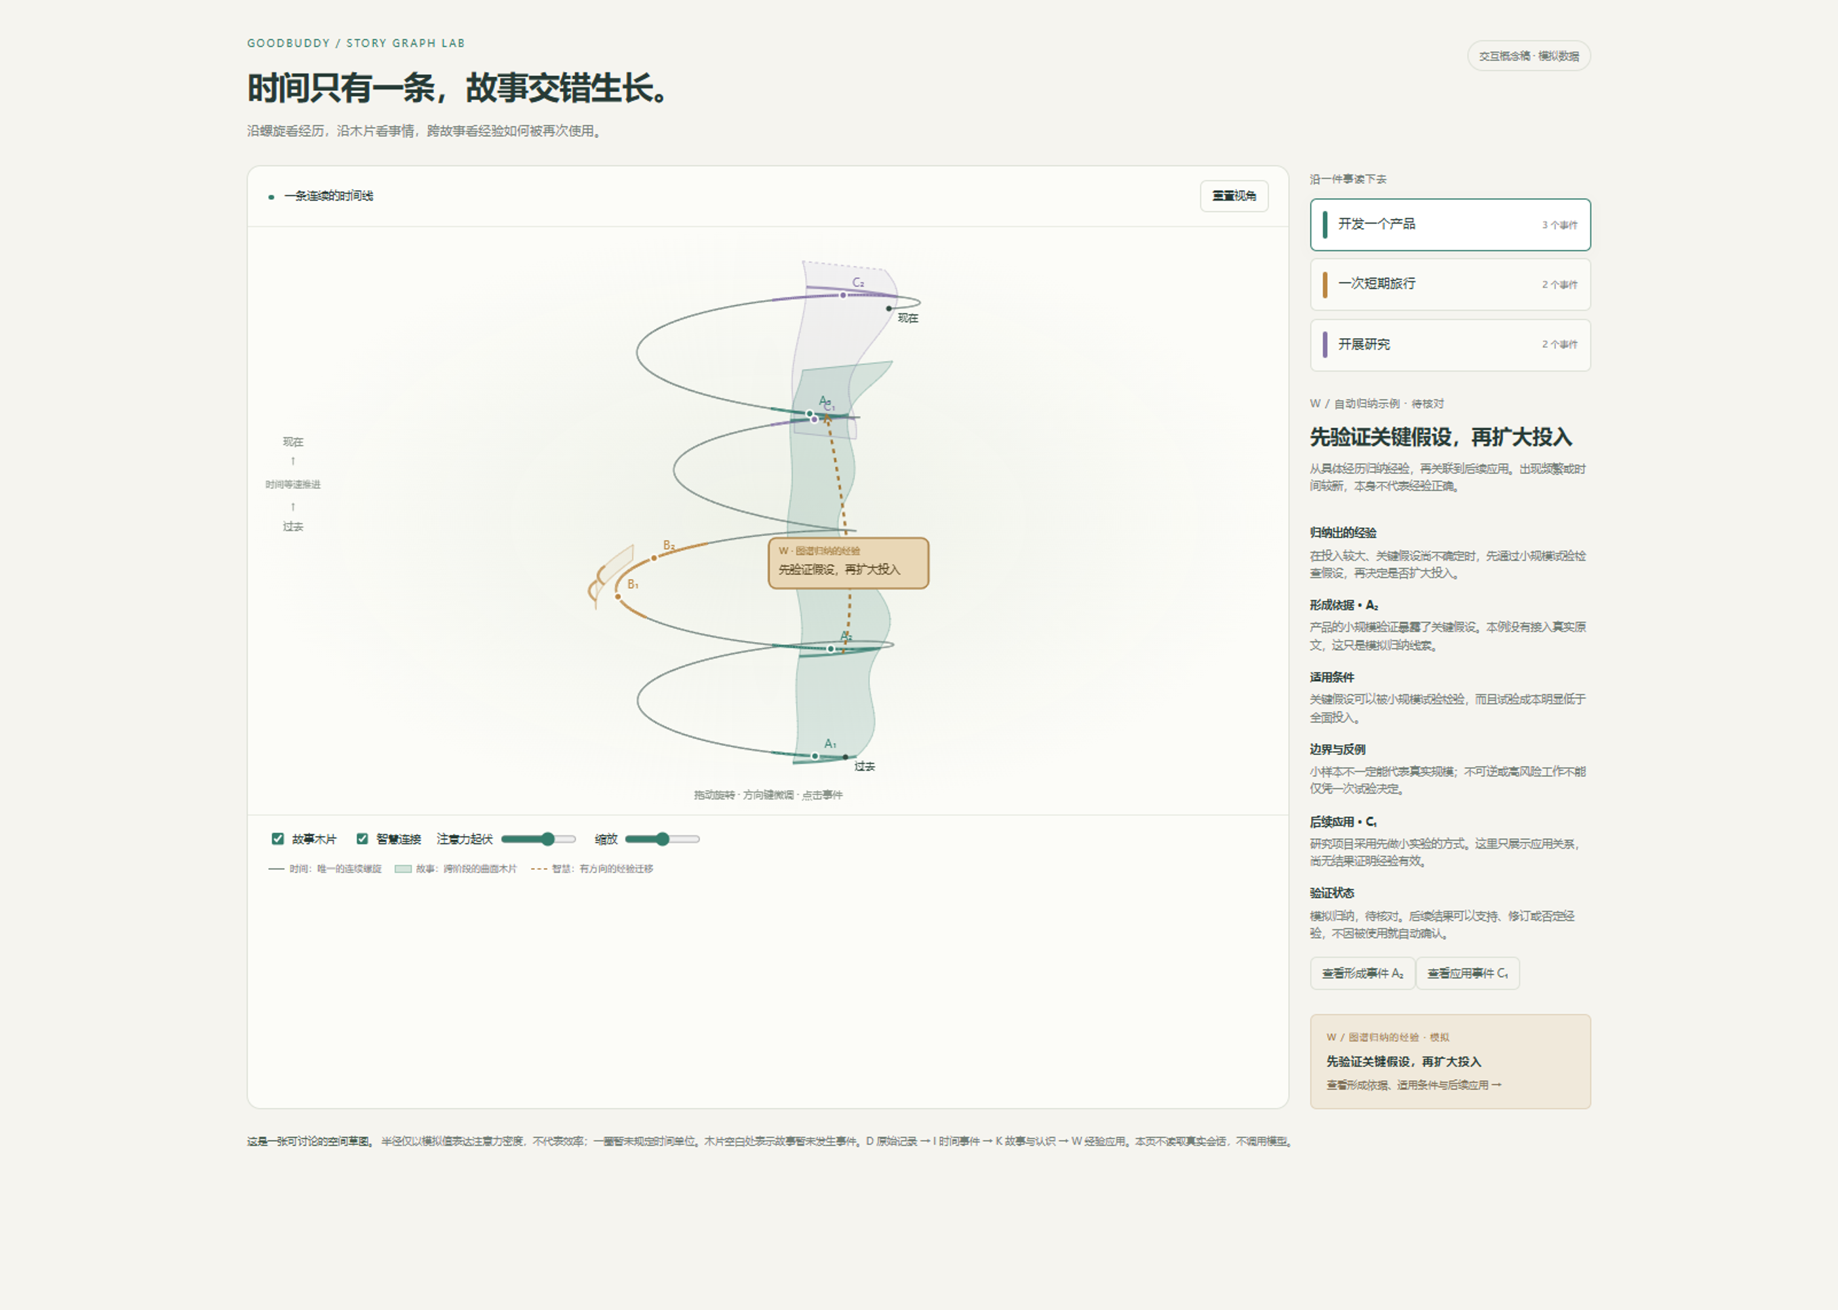
Task: Toggle the 智慧连接 checkbox
Action: point(362,839)
